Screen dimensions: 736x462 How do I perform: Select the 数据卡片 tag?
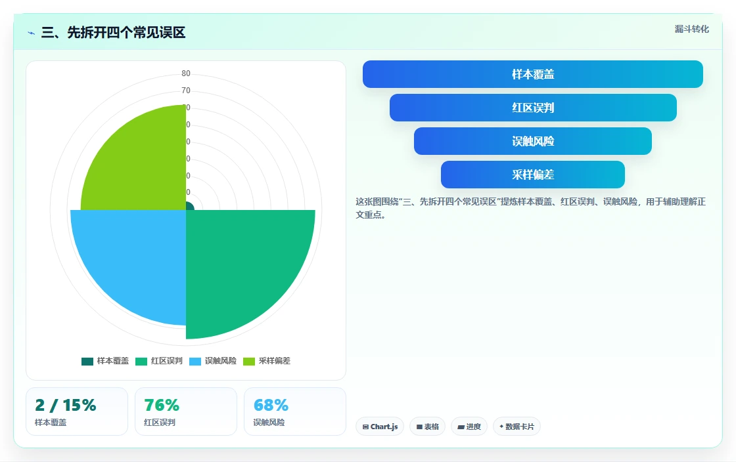517,427
